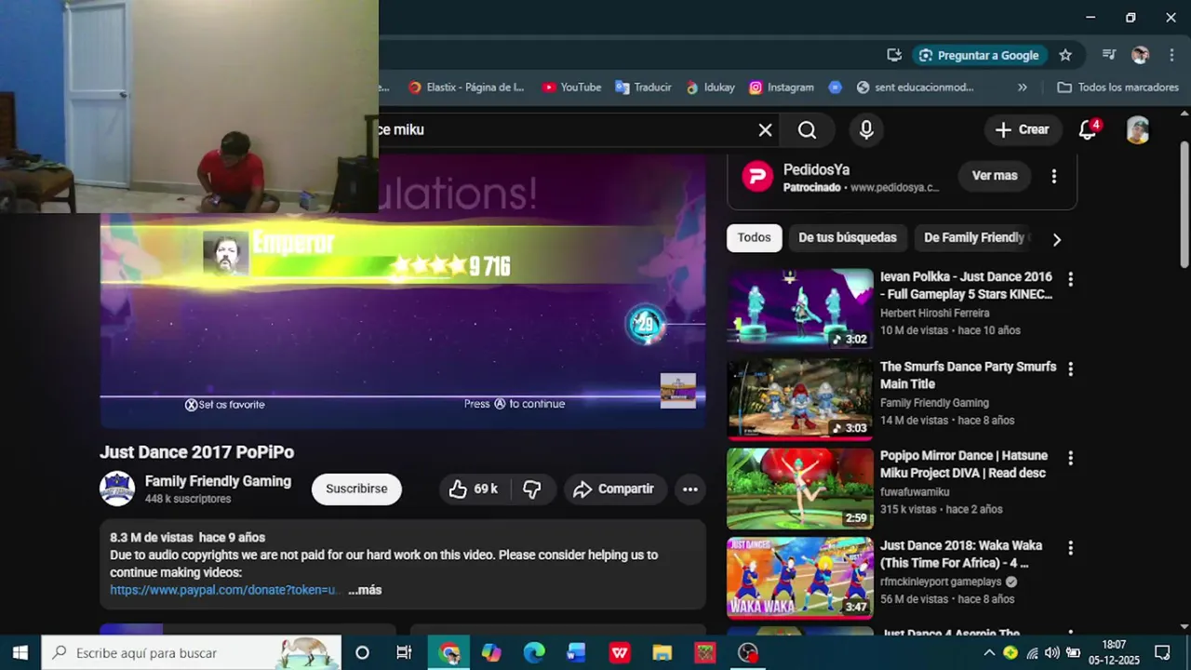Open options menu for Waka Waka video

point(1070,548)
